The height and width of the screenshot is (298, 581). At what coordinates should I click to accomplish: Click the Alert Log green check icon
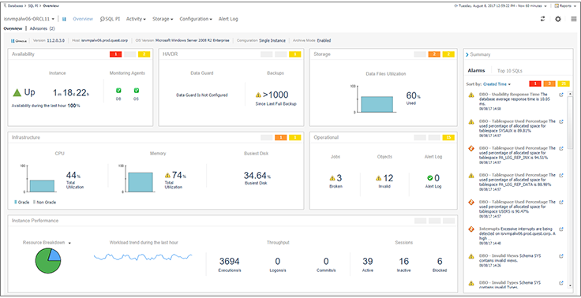429,178
